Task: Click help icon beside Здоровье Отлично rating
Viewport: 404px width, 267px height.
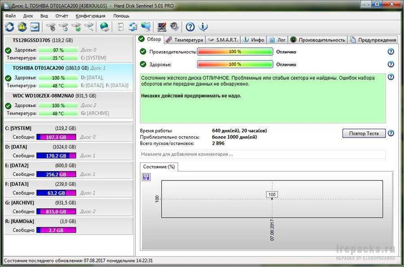Action: (x=391, y=64)
